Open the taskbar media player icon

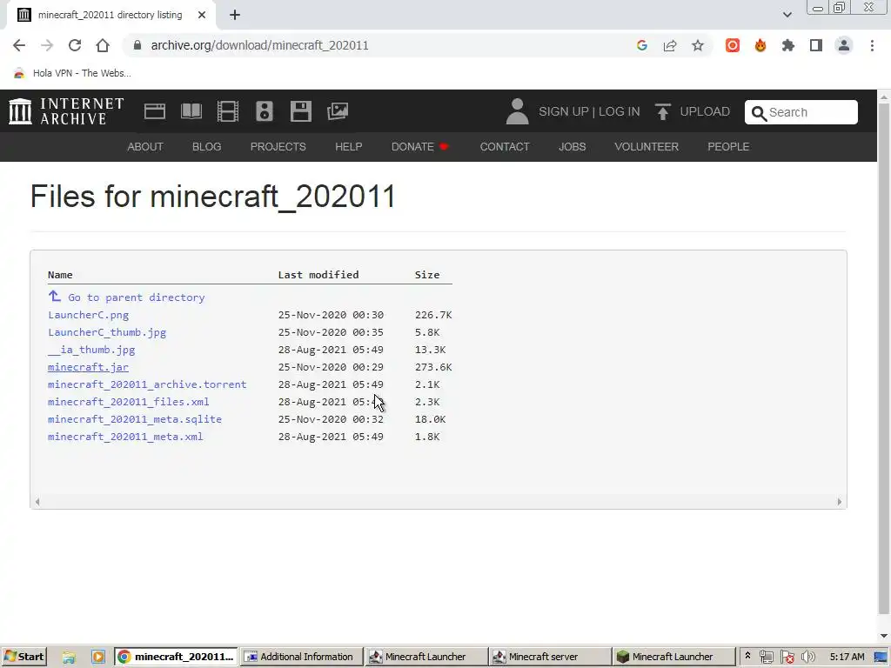97,658
